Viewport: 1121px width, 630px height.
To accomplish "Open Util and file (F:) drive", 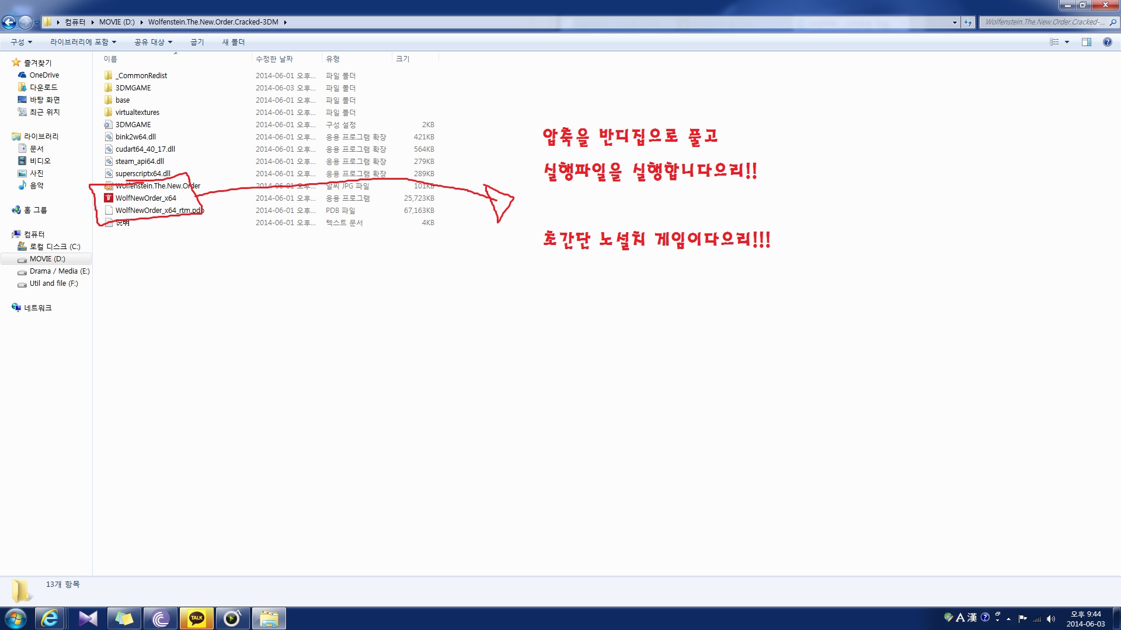I will (53, 283).
